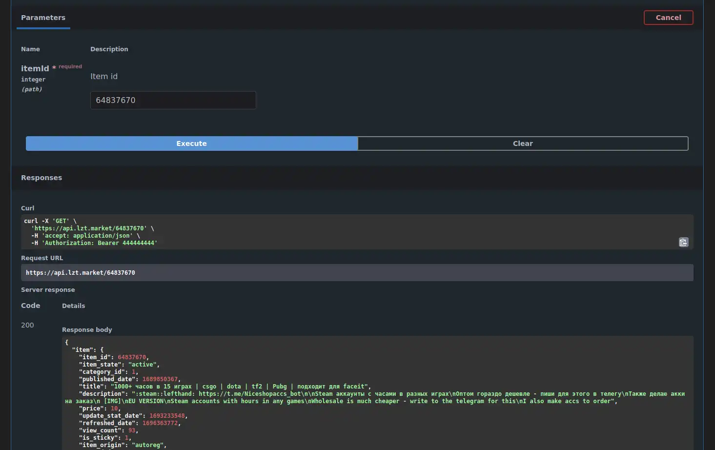Click the "description" line in response body
Screen dimensions: 715x450
tap(375, 397)
